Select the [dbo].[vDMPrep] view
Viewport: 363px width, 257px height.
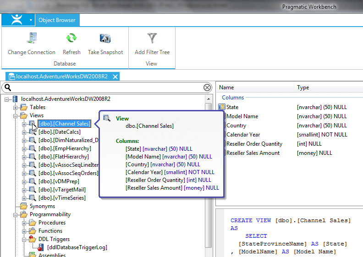(59, 181)
